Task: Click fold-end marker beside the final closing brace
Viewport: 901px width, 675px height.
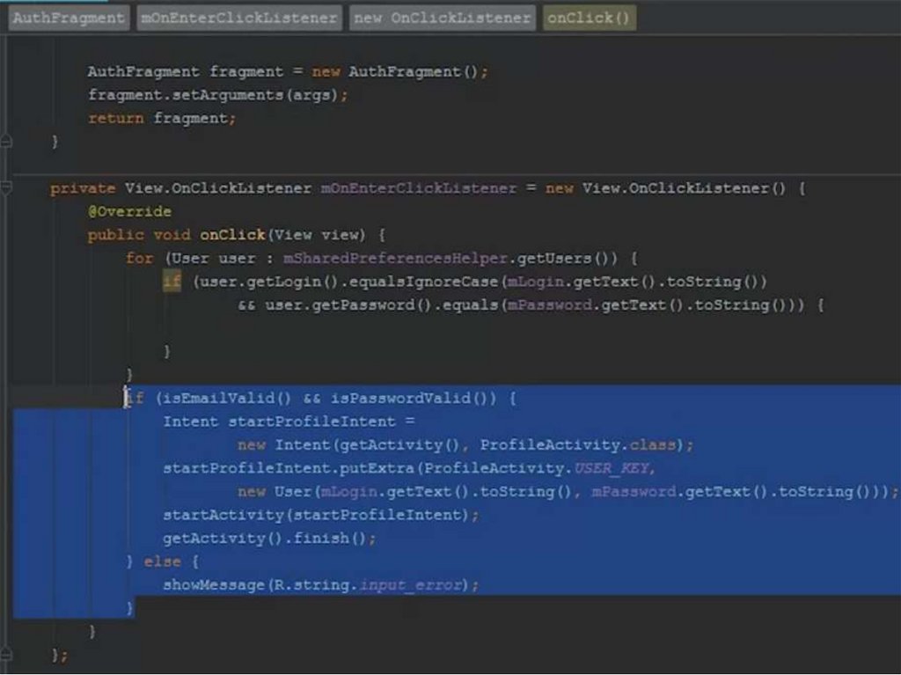Action: (7, 655)
